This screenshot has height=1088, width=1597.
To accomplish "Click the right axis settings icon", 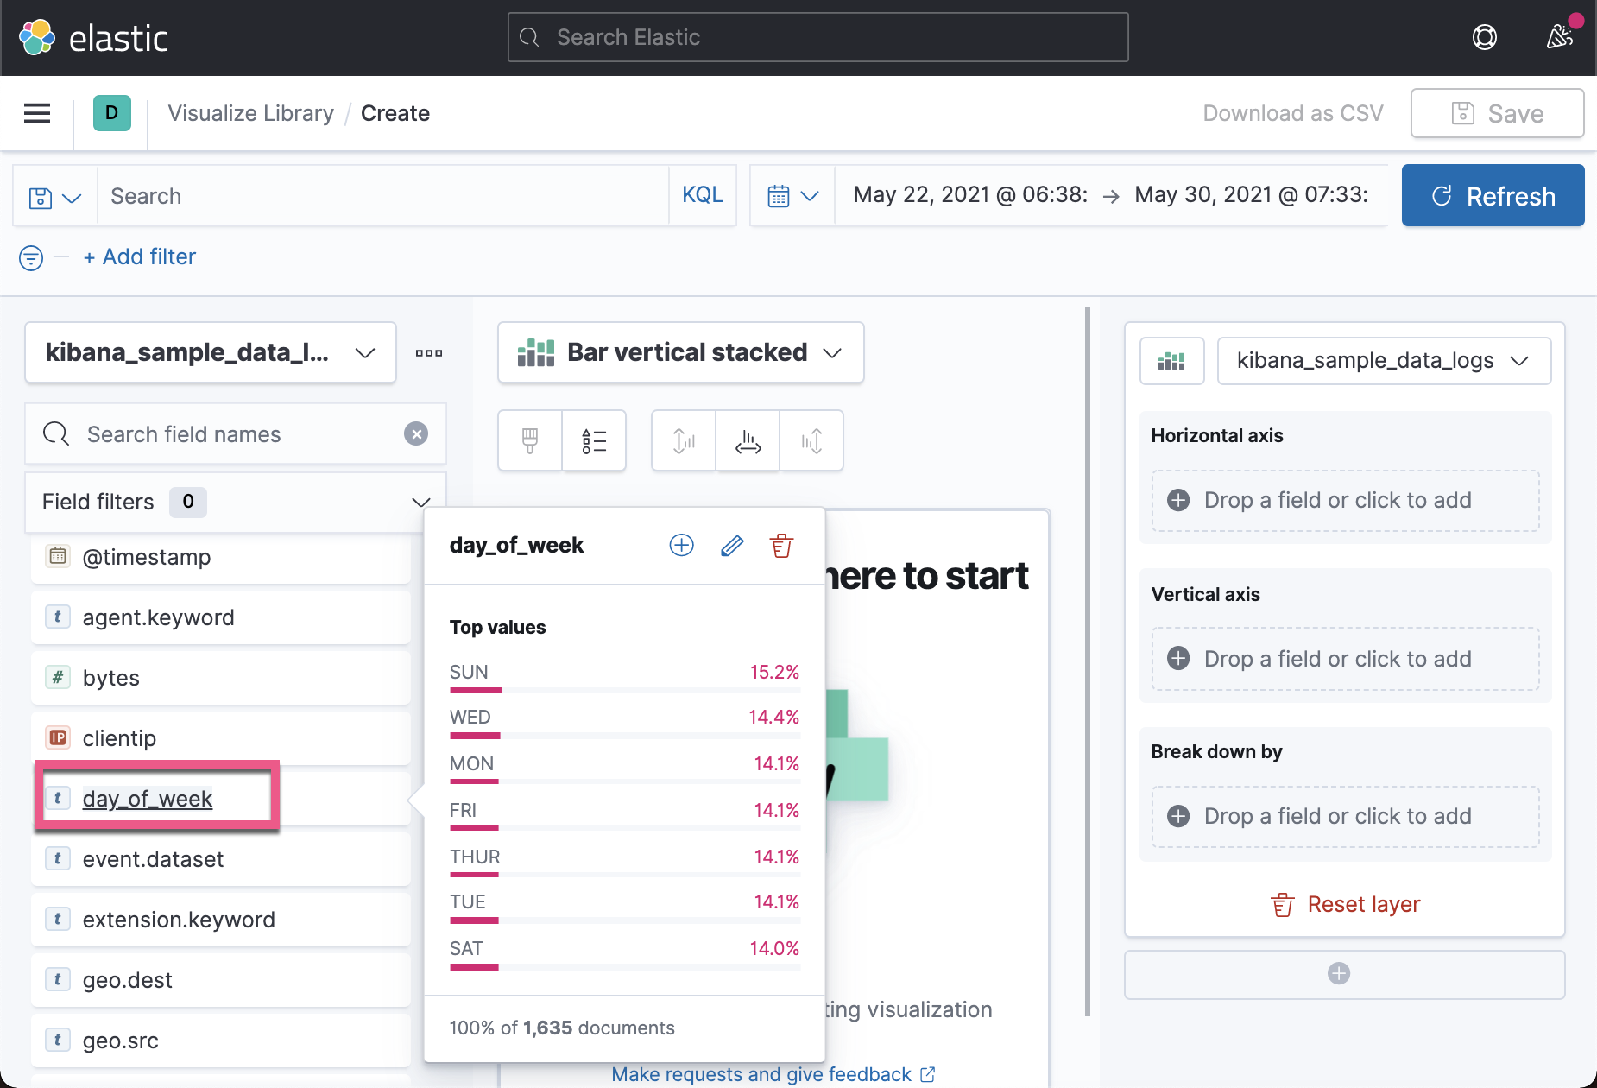I will point(811,440).
